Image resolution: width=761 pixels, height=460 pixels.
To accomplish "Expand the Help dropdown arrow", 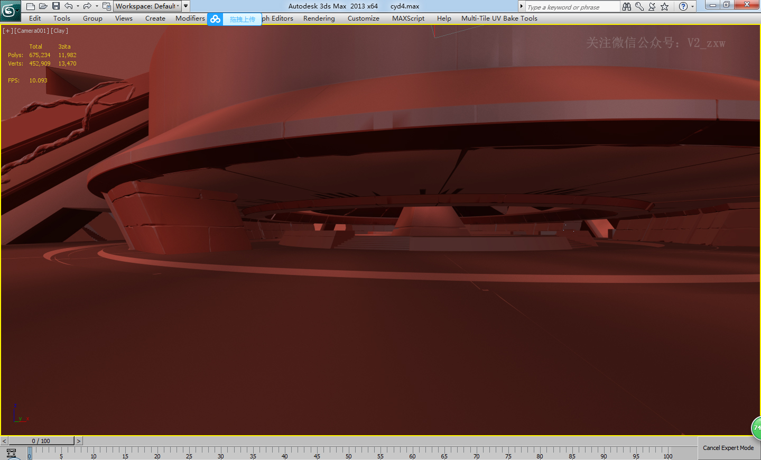I will (693, 7).
